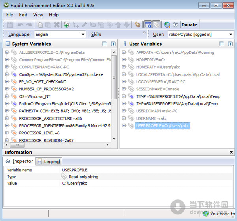The image size is (237, 221).
Task: Add a new variable with the green plus tag icon
Action: pyautogui.click(x=67, y=24)
